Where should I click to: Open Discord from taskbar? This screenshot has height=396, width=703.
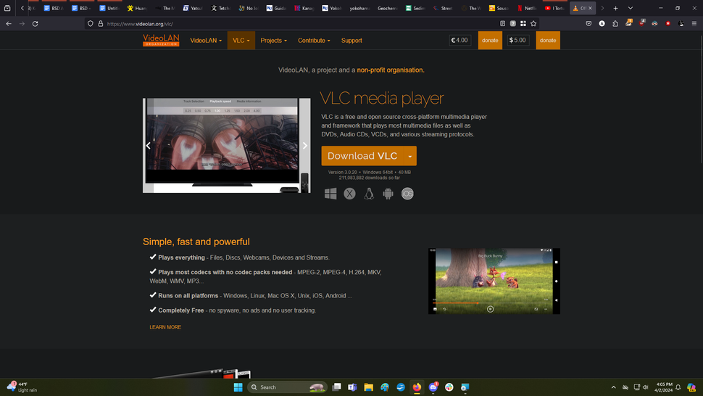coord(433,387)
